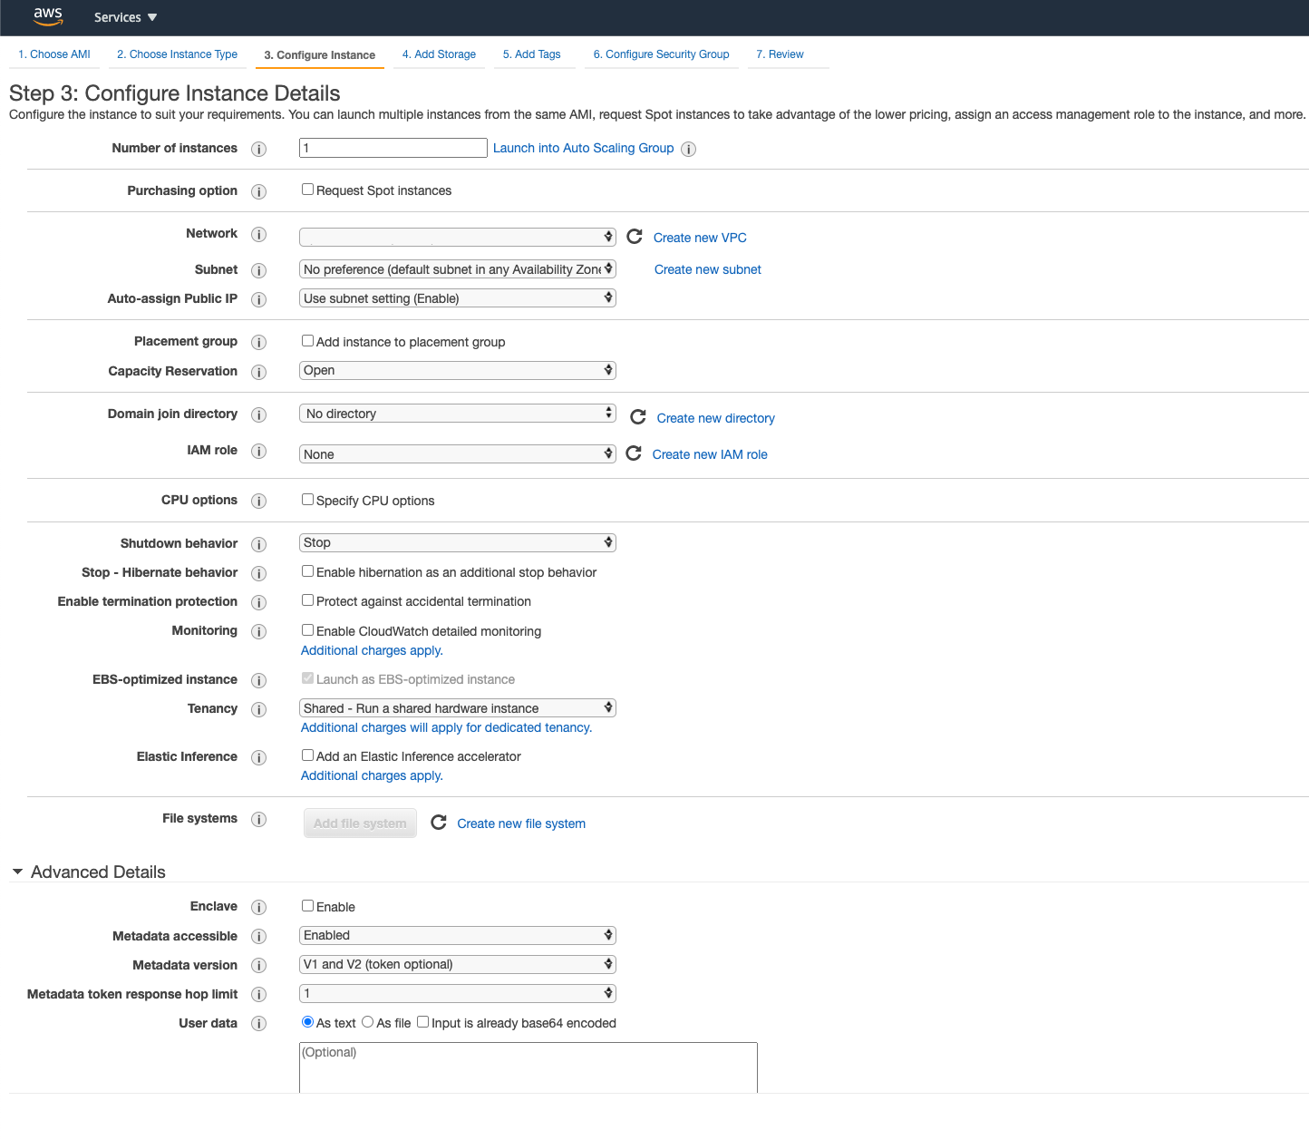Open info icon next to Tenancy
Image resolution: width=1309 pixels, height=1140 pixels.
coord(259,709)
